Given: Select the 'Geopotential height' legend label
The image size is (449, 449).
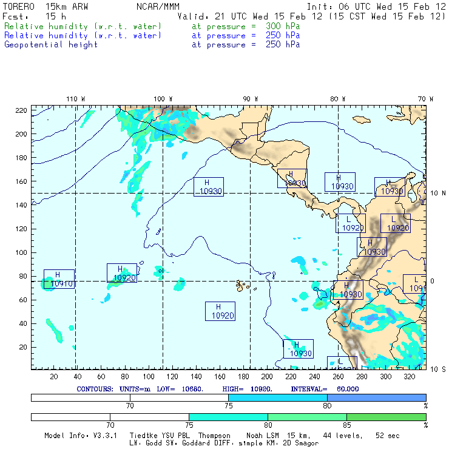Looking at the screenshot, I should 51,45.
